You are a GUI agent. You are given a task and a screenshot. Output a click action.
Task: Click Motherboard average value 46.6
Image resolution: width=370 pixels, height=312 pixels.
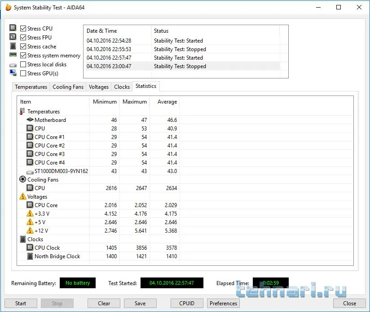(x=172, y=120)
